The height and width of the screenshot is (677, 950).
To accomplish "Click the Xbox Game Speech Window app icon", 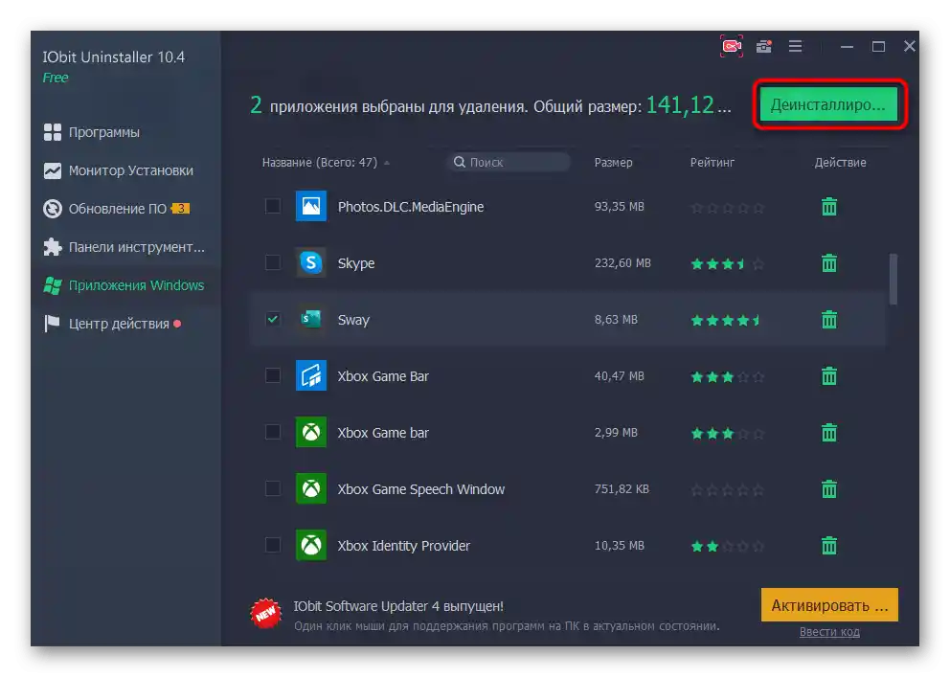I will click(x=311, y=488).
